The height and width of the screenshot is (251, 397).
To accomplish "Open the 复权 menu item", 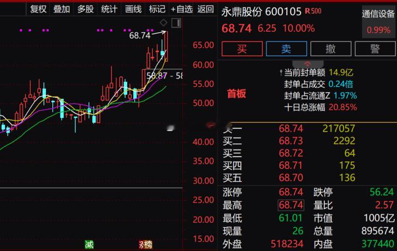I will click(x=38, y=9).
